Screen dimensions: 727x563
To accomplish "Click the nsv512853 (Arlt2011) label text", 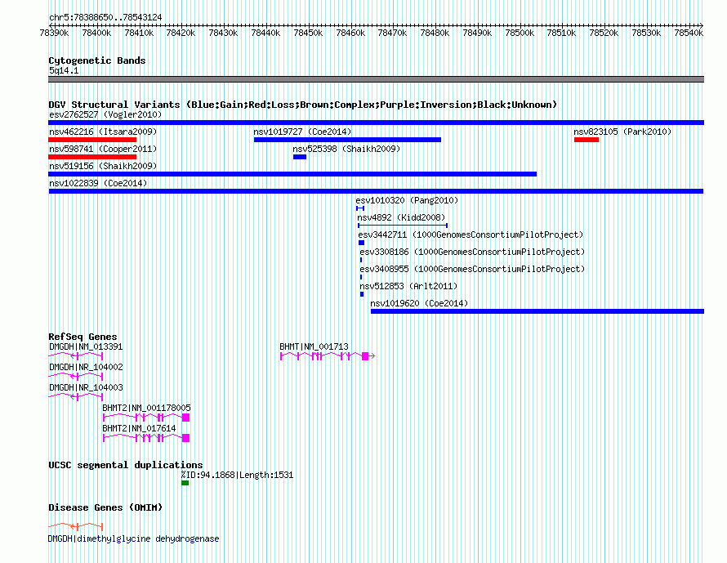I will [408, 286].
